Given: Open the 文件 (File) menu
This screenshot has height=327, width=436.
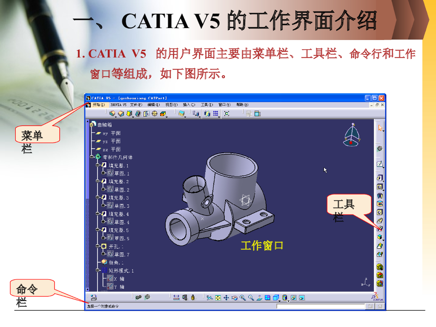Looking at the screenshot, I should [136, 105].
